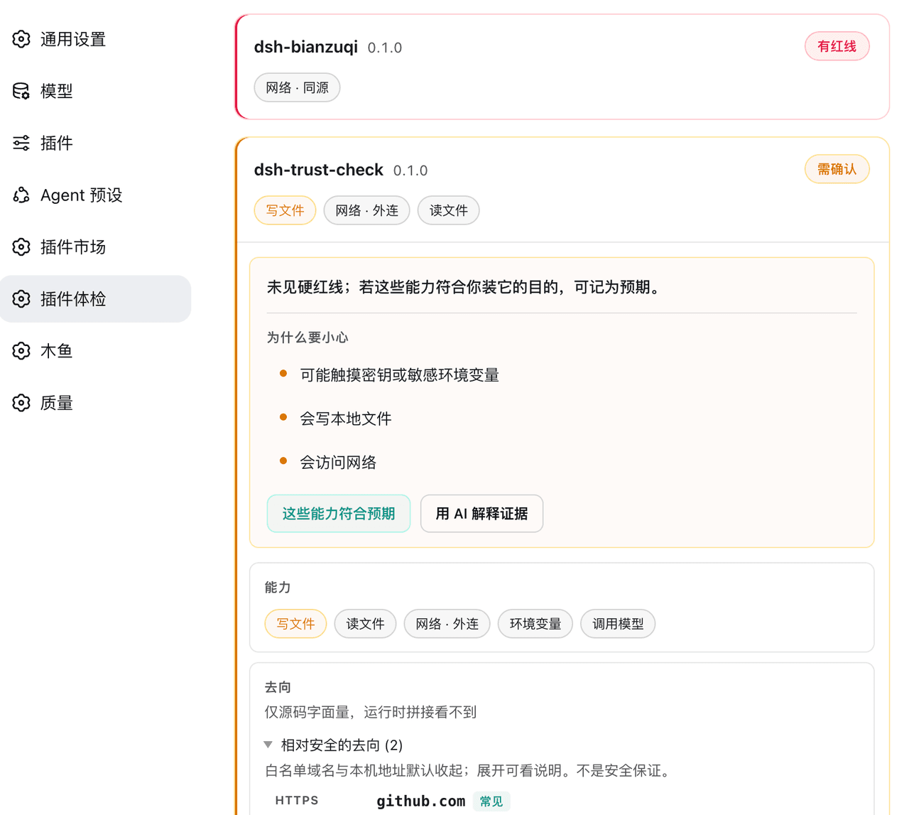
Task: Click the gear icon beside 插件市场
Action: [x=21, y=247]
